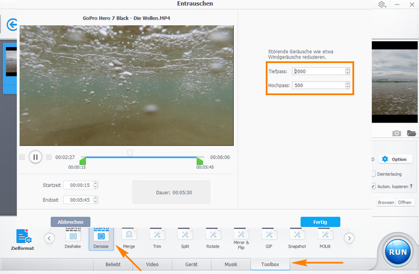This screenshot has width=419, height=274.
Task: Open settings gear in the title bar
Action: [382, 5]
